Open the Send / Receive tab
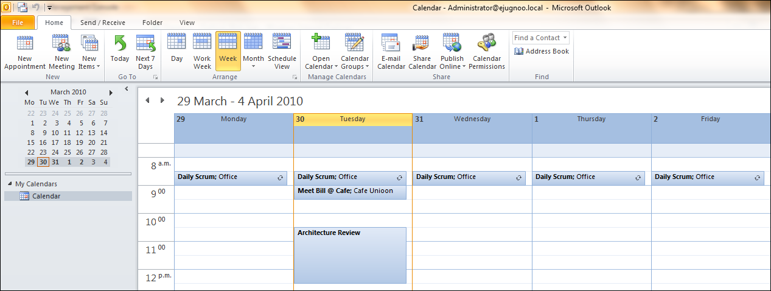The width and height of the screenshot is (771, 291). coord(103,23)
